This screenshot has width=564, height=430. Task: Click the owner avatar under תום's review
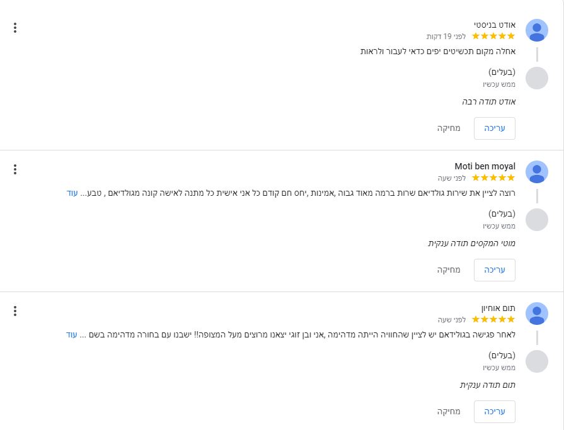536,361
